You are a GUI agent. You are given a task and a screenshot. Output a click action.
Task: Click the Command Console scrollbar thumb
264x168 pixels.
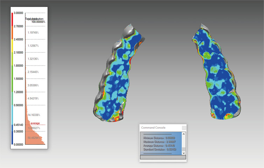click(184, 149)
